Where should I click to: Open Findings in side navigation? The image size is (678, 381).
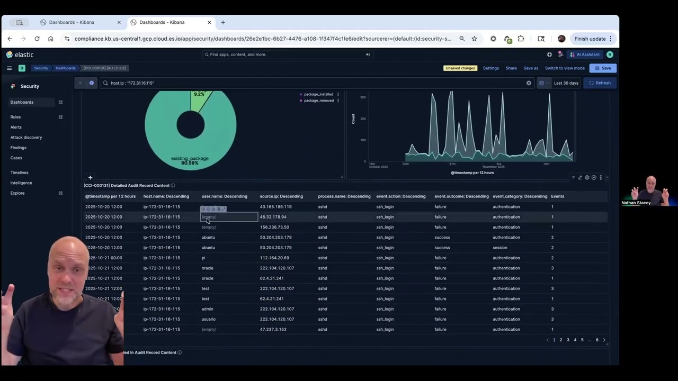(18, 148)
